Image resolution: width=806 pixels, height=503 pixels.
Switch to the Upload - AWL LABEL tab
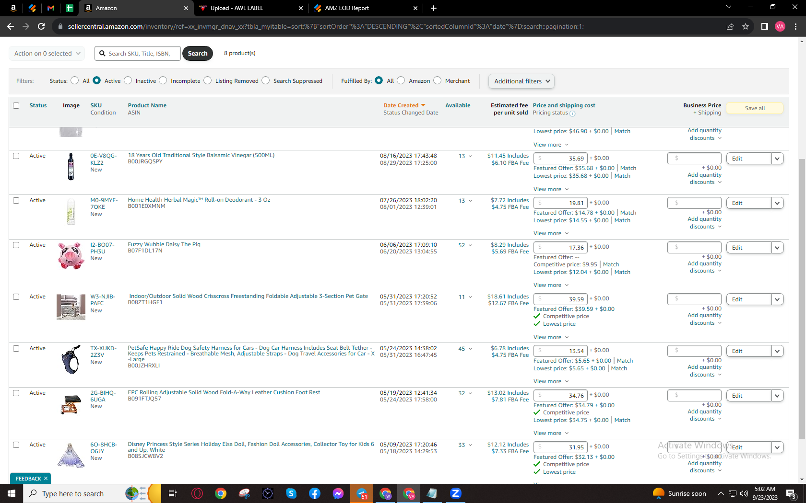[x=251, y=8]
